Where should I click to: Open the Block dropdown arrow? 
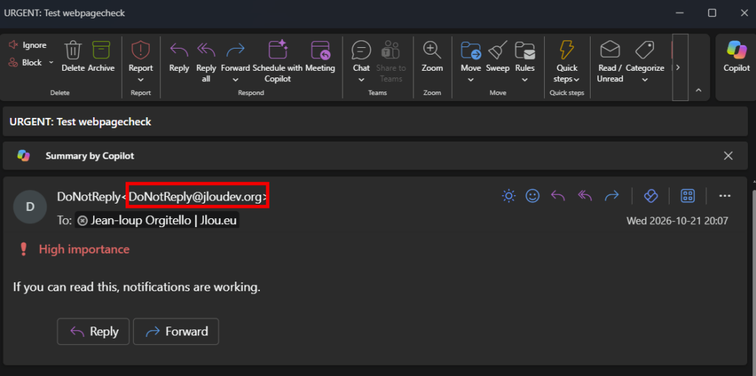pyautogui.click(x=51, y=63)
